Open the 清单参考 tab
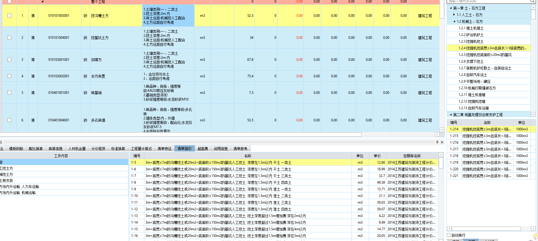This screenshot has height=241, width=538. tap(240, 149)
